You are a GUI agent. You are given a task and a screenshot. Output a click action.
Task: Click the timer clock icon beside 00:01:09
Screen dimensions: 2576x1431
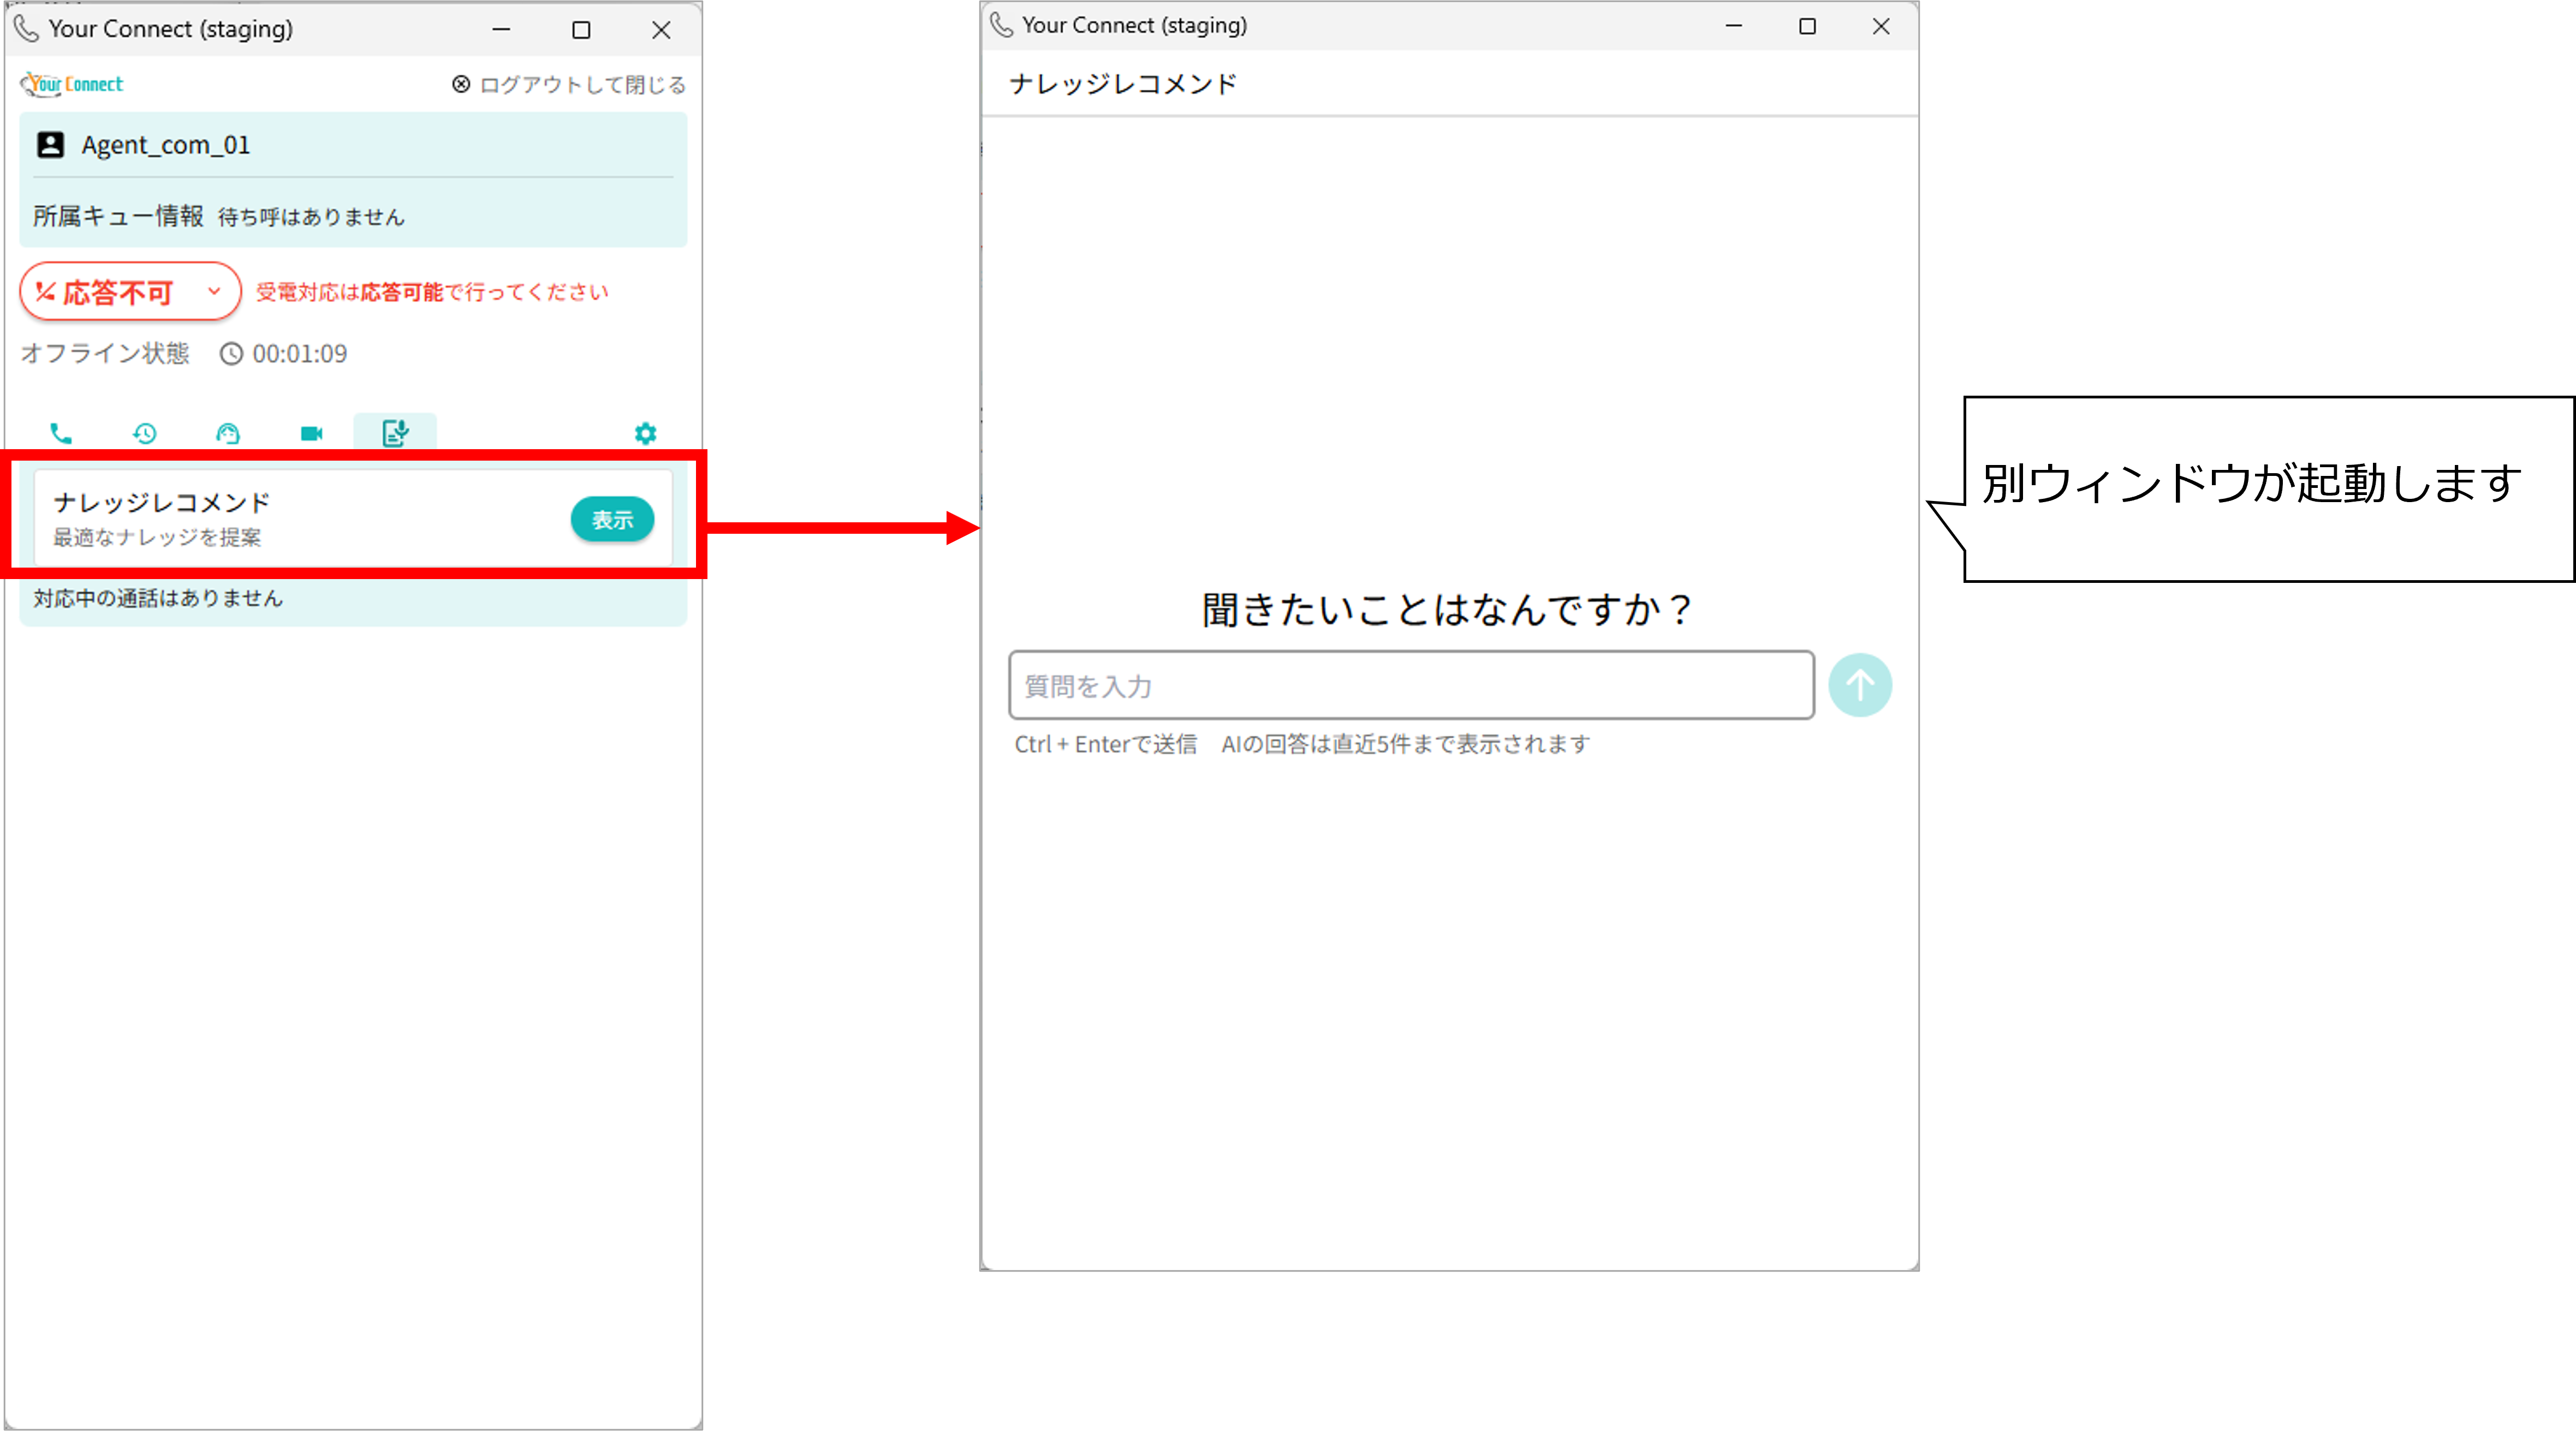pyautogui.click(x=231, y=354)
